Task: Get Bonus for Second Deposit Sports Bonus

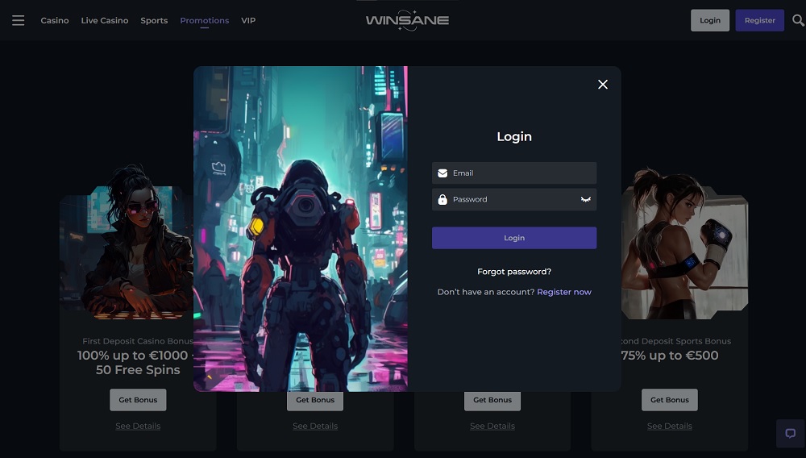Action: (x=669, y=400)
